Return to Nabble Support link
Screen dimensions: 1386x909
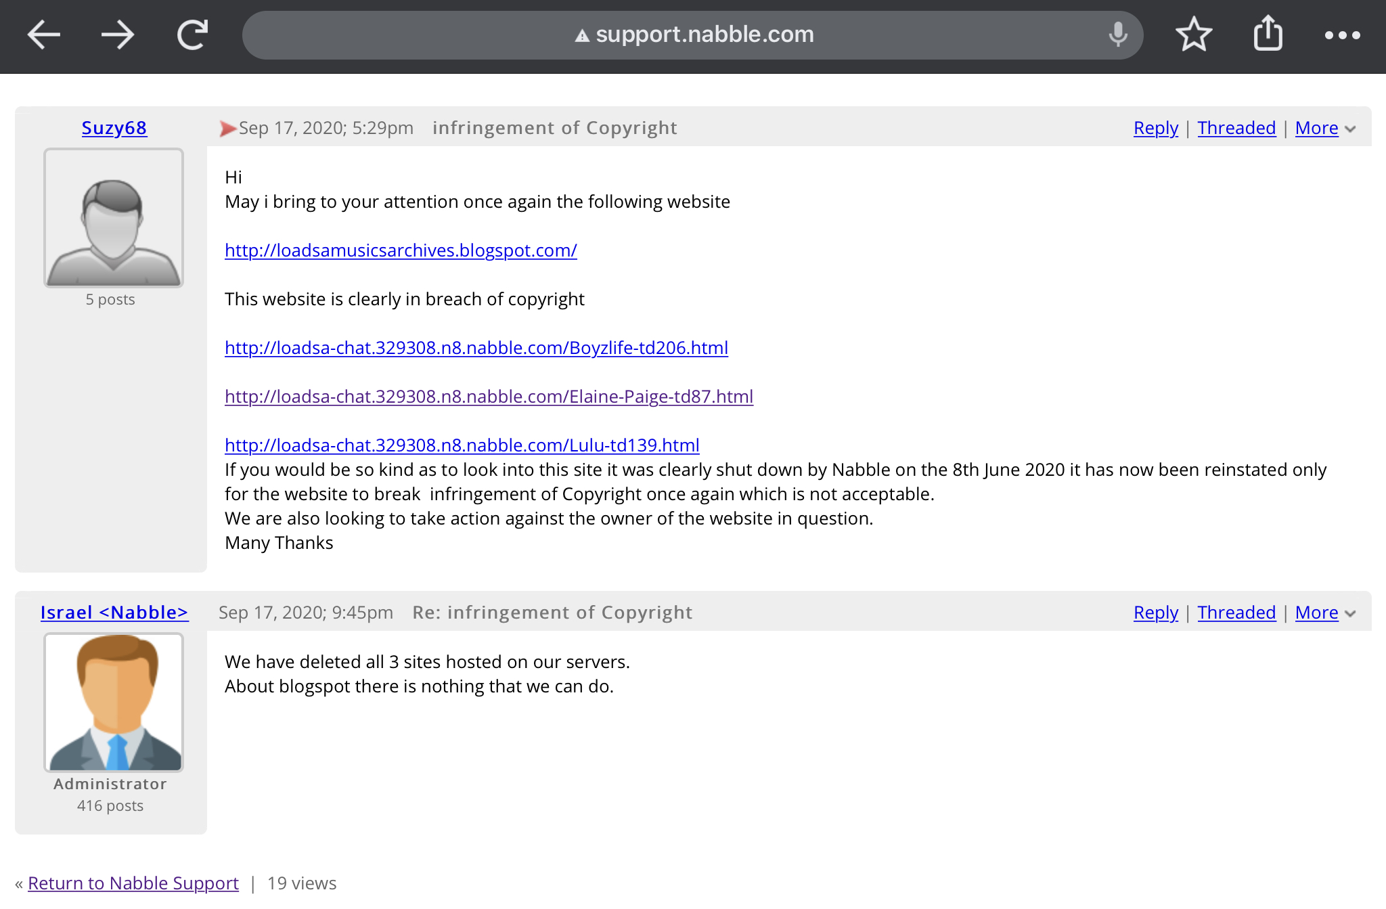click(133, 883)
